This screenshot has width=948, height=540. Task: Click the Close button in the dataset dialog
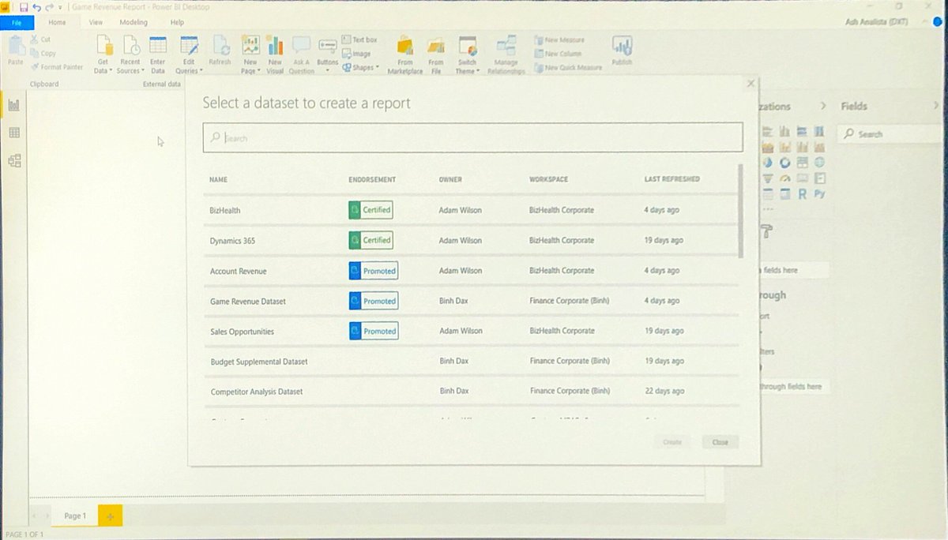pos(720,442)
